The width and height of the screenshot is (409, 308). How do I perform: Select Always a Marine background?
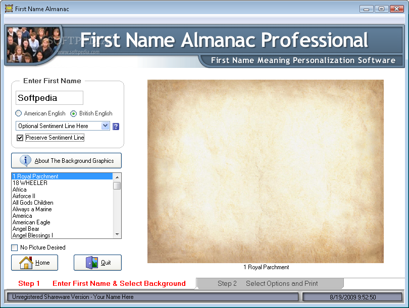click(x=62, y=209)
